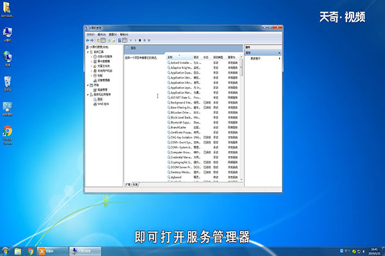Select 本地用户和组 in the tree
This screenshot has width=385, height=256.
[x=103, y=70]
